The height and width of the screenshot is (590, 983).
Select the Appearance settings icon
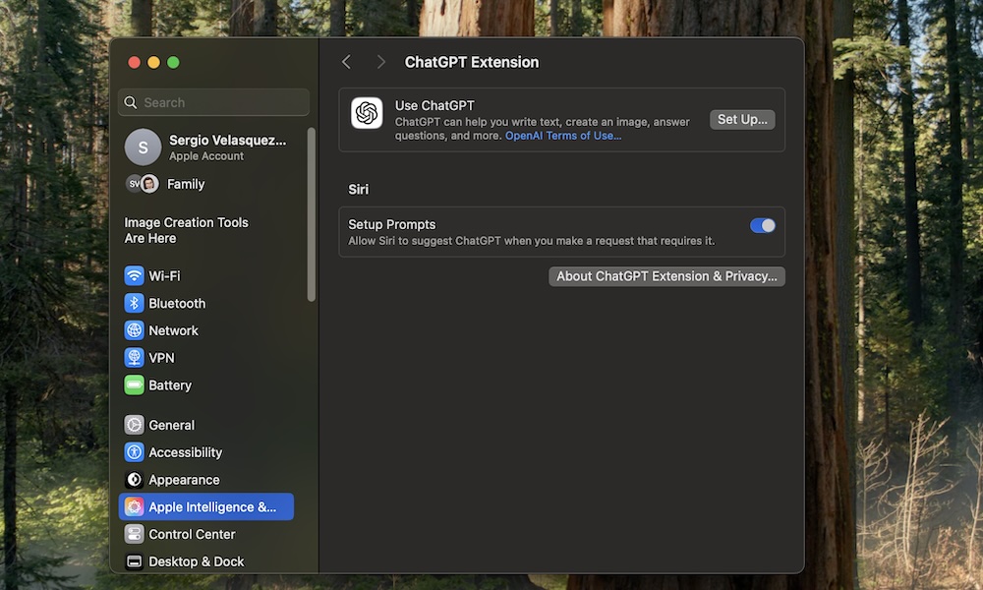(135, 479)
